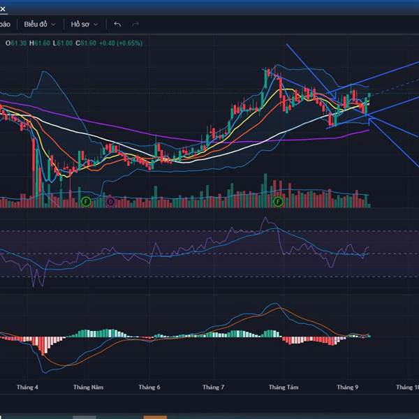Select the Tháng Tám time axis label
This screenshot has height=419, width=419.
283,387
